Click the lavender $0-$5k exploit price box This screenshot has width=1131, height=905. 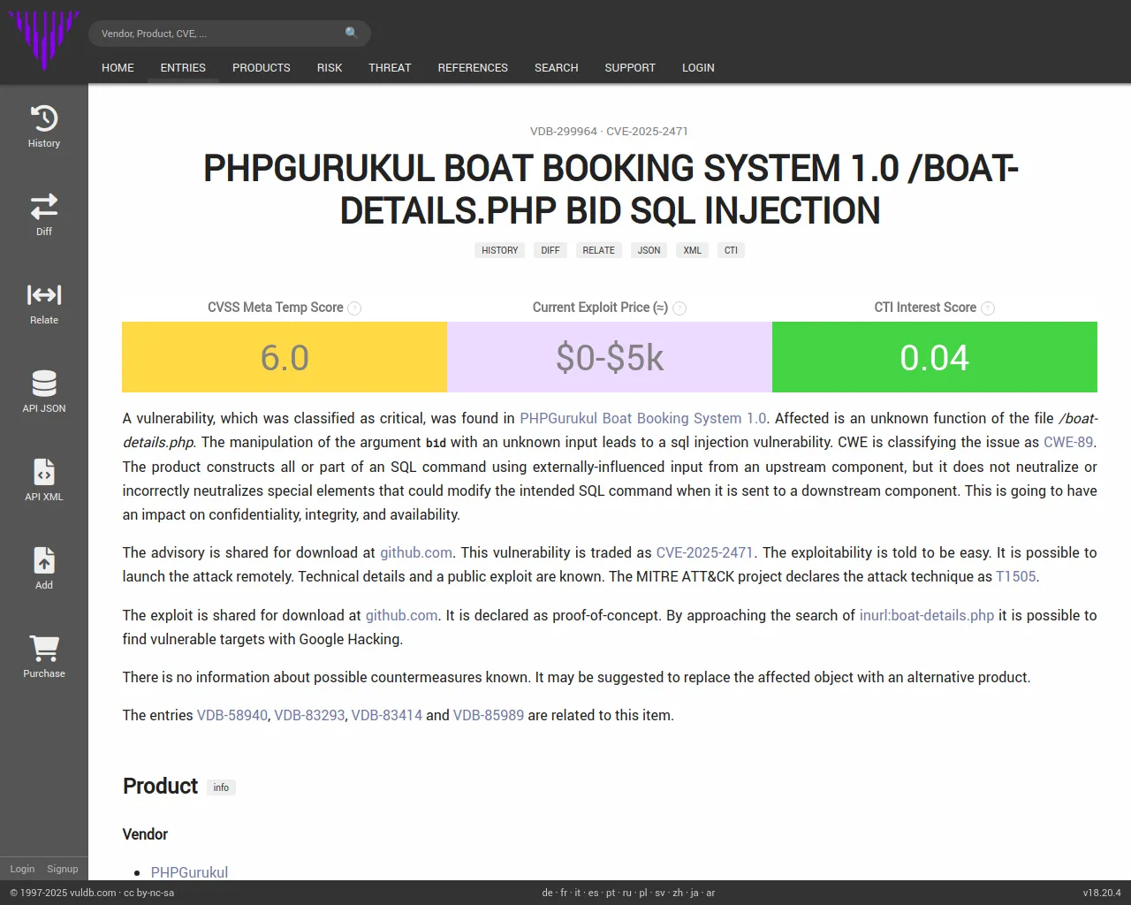coord(610,357)
